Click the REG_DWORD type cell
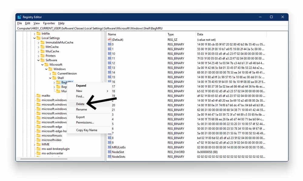 pos(176,152)
